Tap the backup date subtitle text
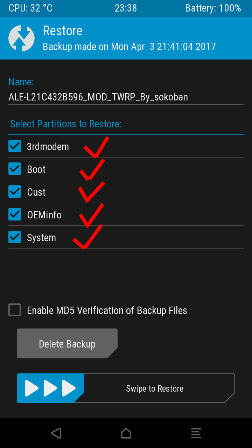The height and width of the screenshot is (448, 252). [x=129, y=46]
